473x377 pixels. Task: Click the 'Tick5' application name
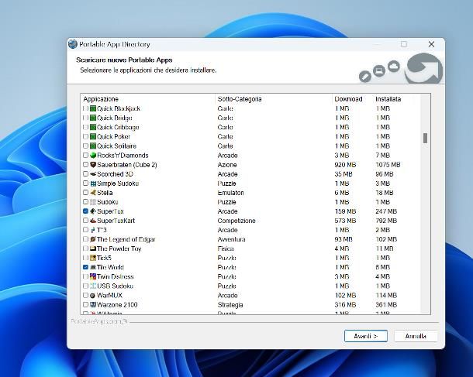point(104,258)
